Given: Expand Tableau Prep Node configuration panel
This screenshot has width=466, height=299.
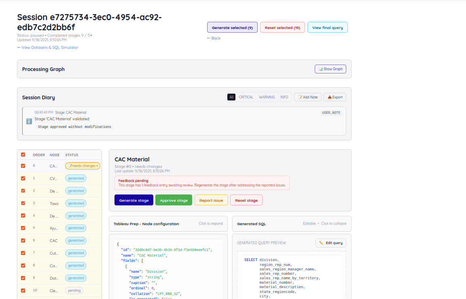Looking at the screenshot, I should (168, 224).
